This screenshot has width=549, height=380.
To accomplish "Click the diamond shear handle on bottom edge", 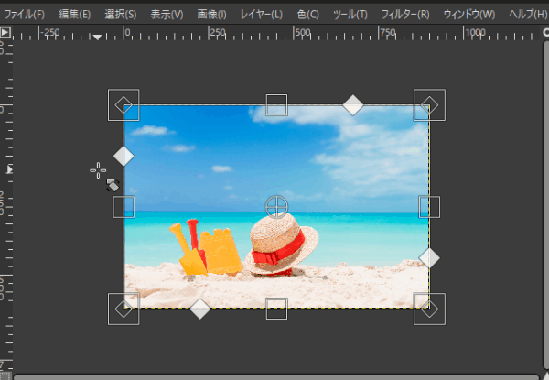I will click(x=199, y=309).
